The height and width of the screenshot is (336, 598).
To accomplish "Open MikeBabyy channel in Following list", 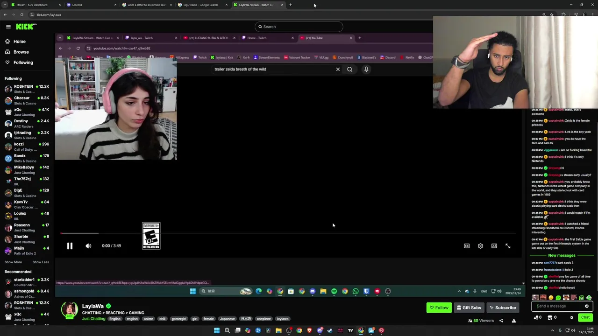I will pyautogui.click(x=27, y=169).
